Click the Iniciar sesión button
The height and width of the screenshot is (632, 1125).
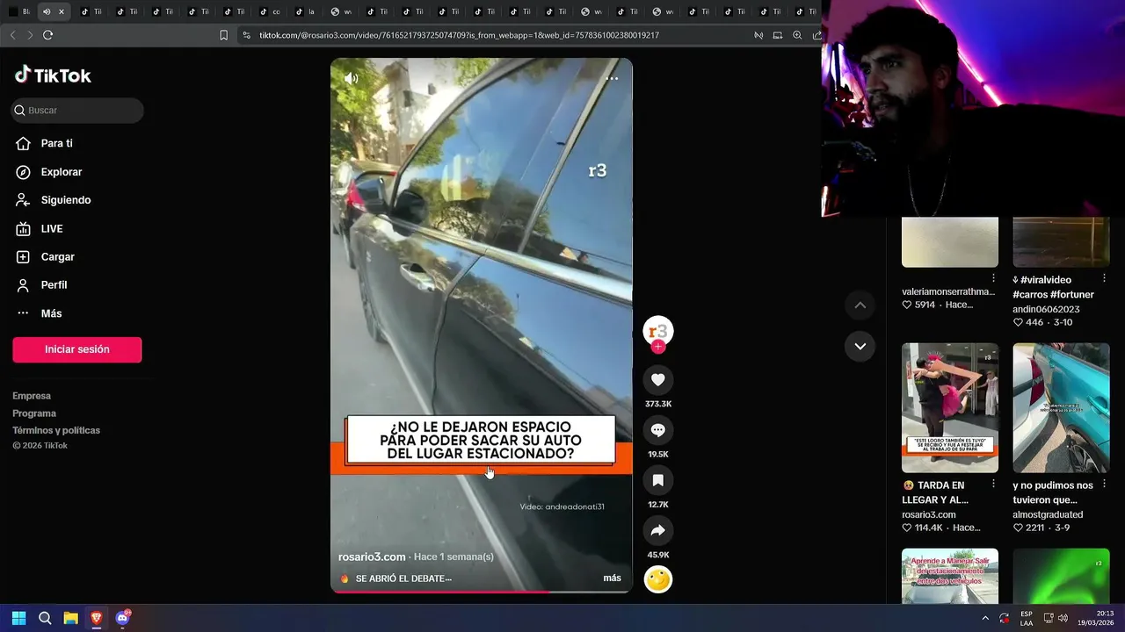(x=77, y=349)
